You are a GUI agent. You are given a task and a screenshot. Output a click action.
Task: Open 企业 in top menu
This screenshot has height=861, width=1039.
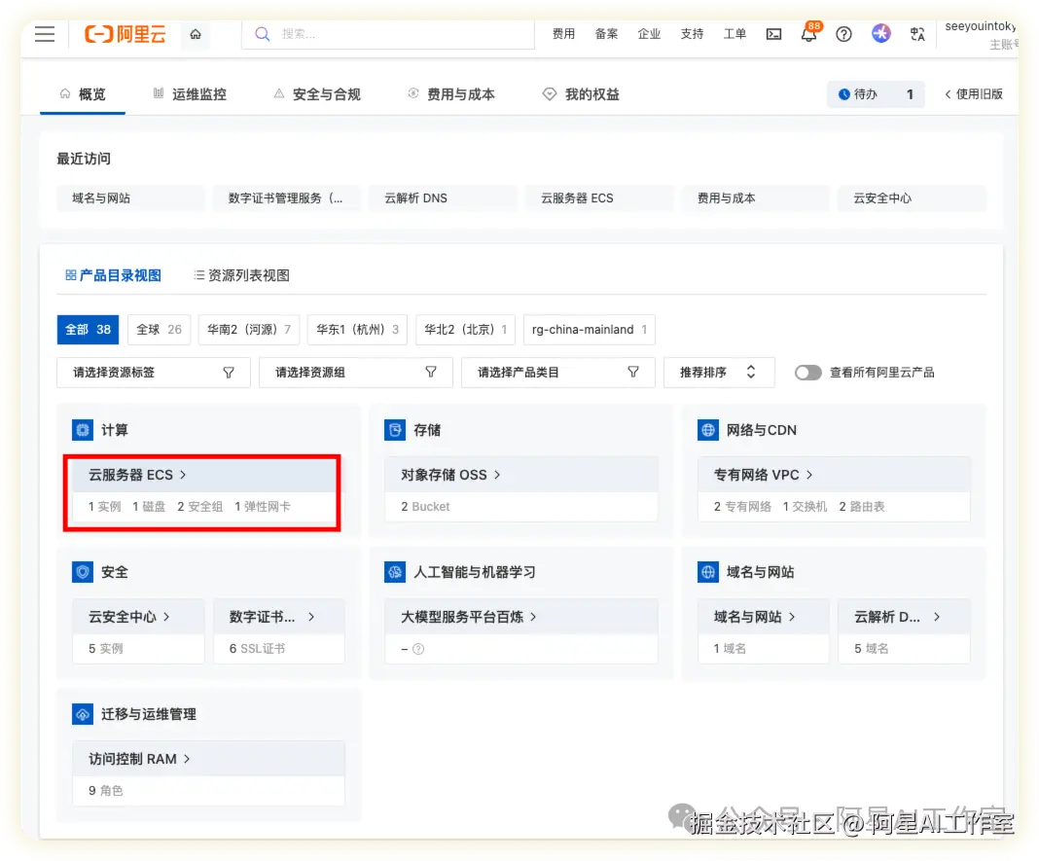(650, 34)
